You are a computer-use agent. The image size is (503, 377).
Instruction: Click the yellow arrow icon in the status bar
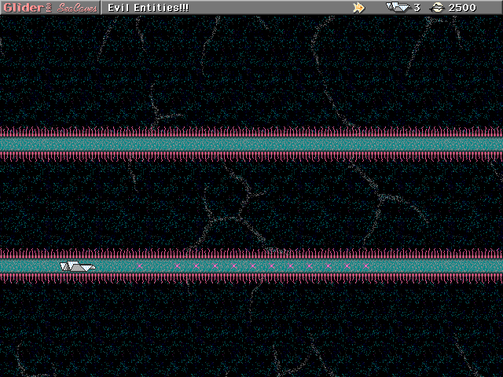click(358, 7)
